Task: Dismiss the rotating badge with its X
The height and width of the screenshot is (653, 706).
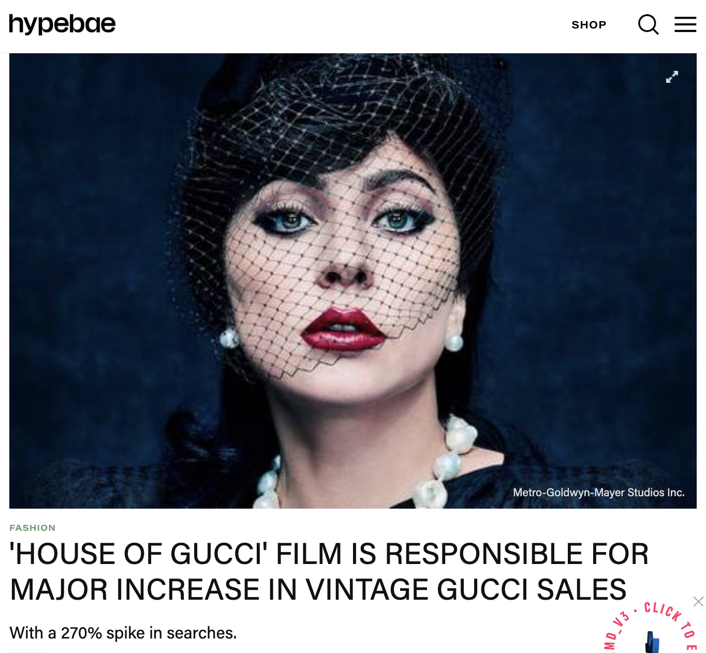Action: pos(698,601)
